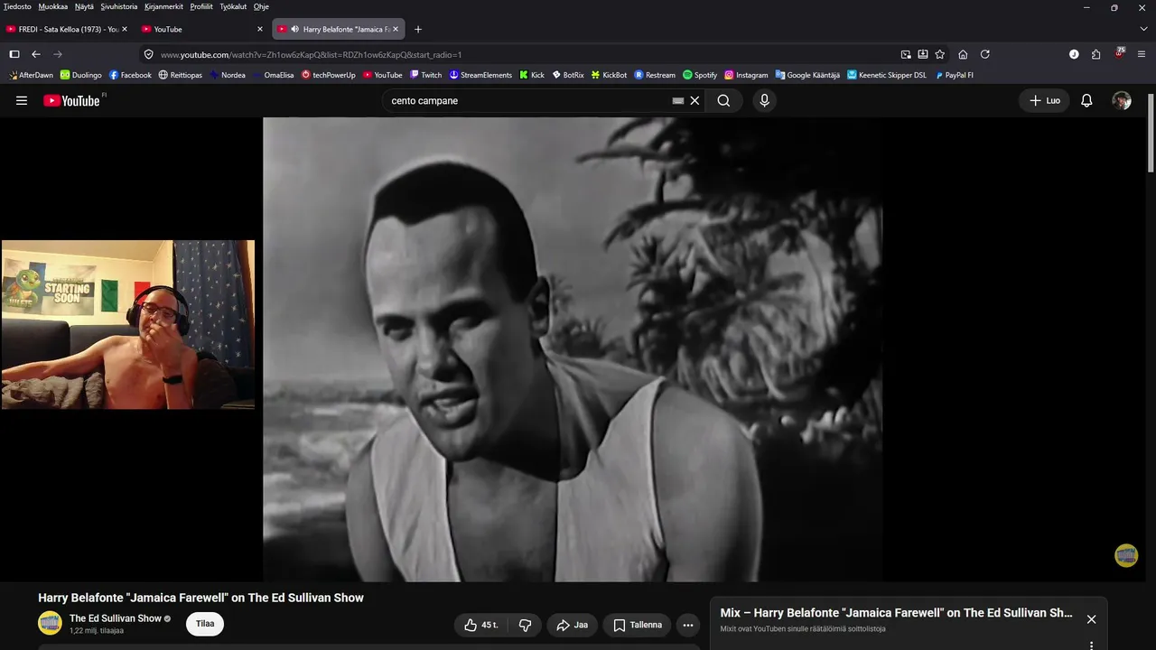Open YouTube notifications bell
This screenshot has height=650, width=1156.
coord(1086,101)
